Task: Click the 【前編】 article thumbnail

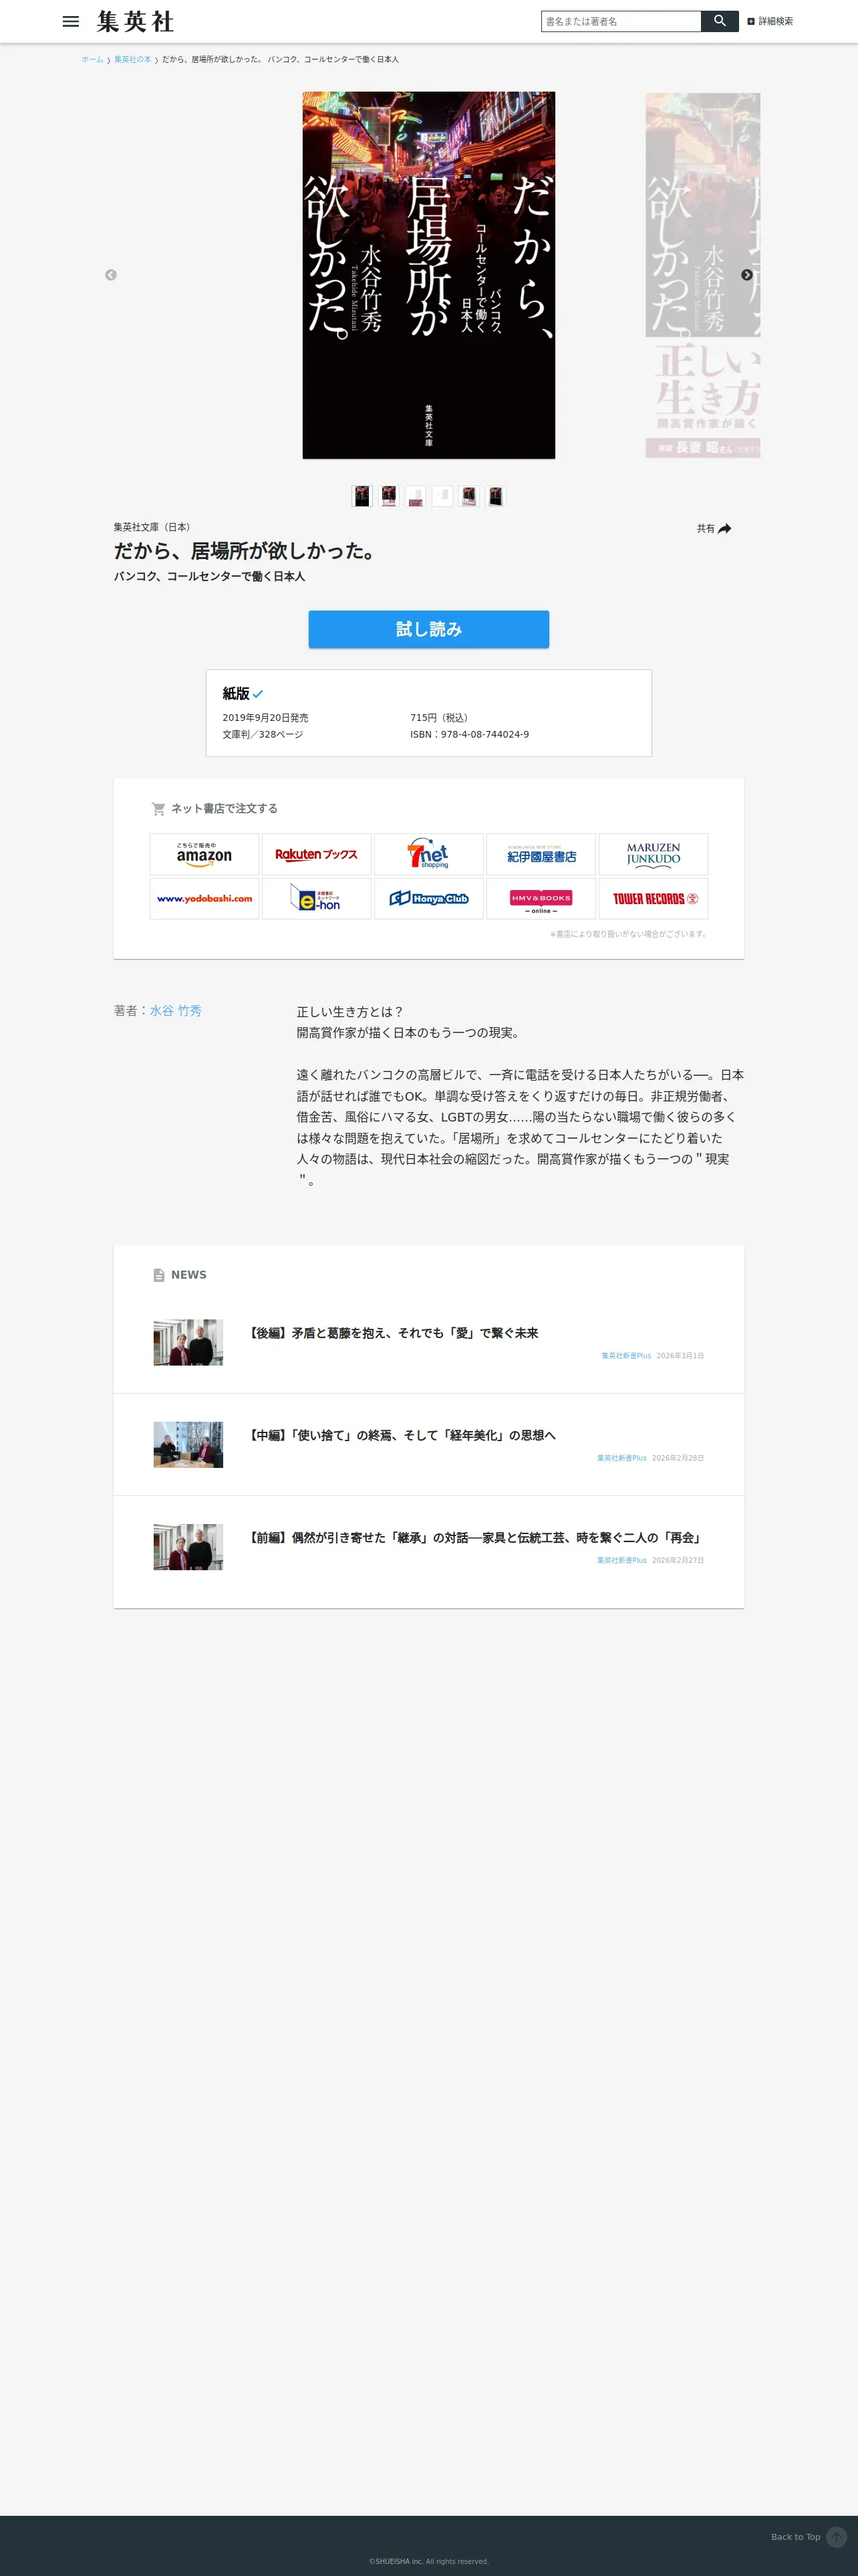Action: pos(188,1547)
